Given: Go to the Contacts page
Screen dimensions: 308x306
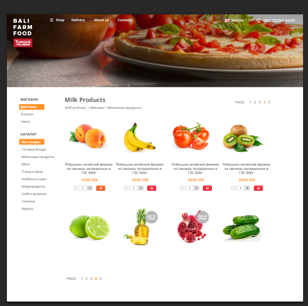Looking at the screenshot, I should pyautogui.click(x=125, y=20).
